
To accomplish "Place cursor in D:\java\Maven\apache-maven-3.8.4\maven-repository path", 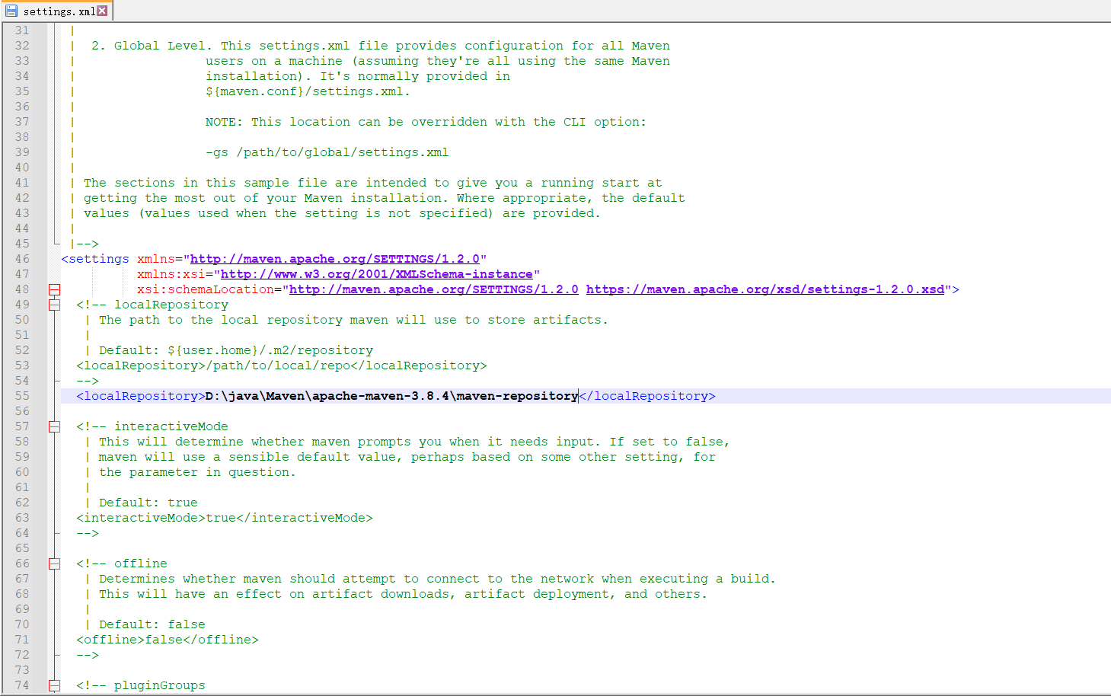I will pos(392,396).
